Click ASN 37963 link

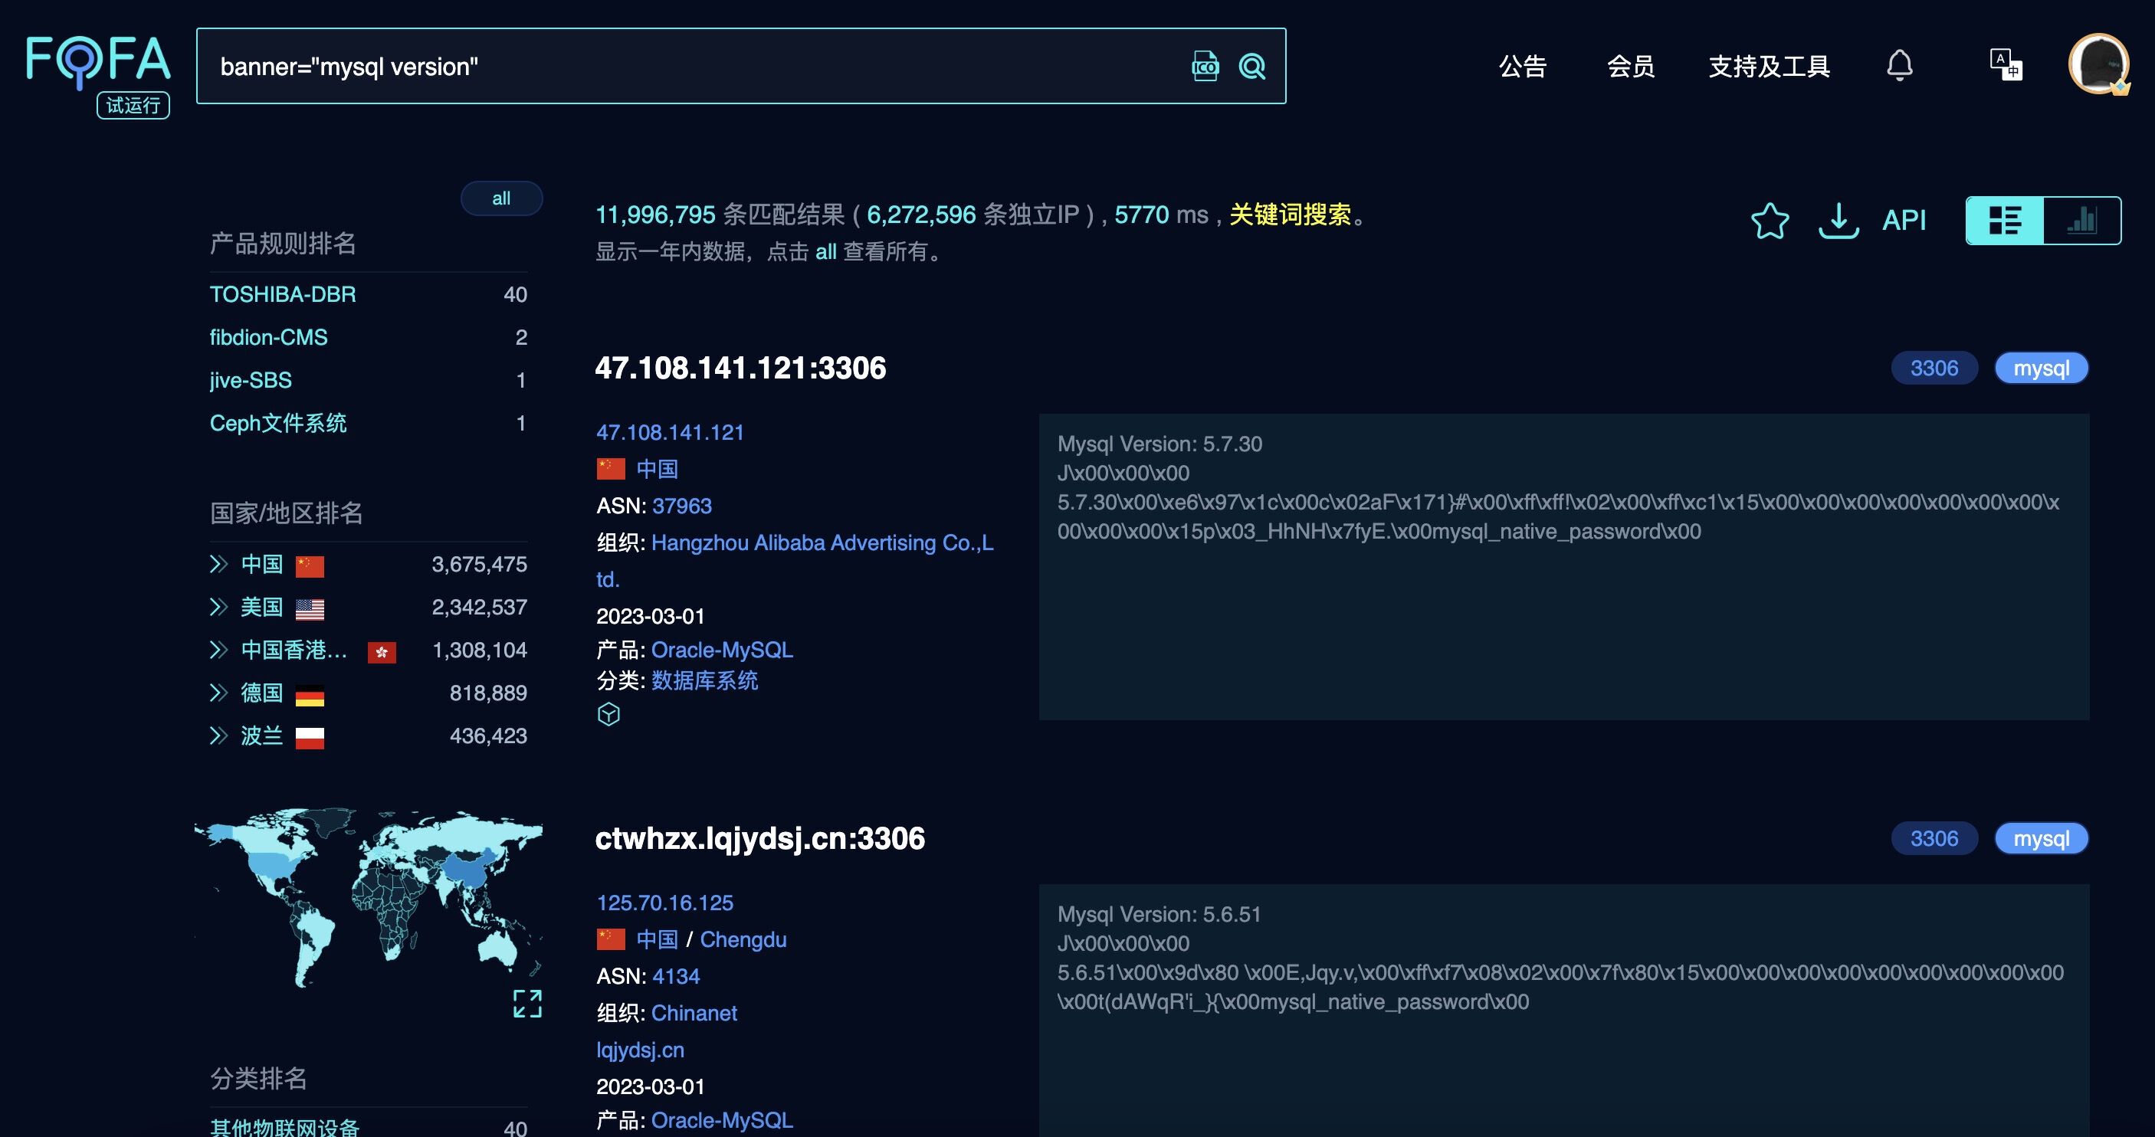click(682, 506)
